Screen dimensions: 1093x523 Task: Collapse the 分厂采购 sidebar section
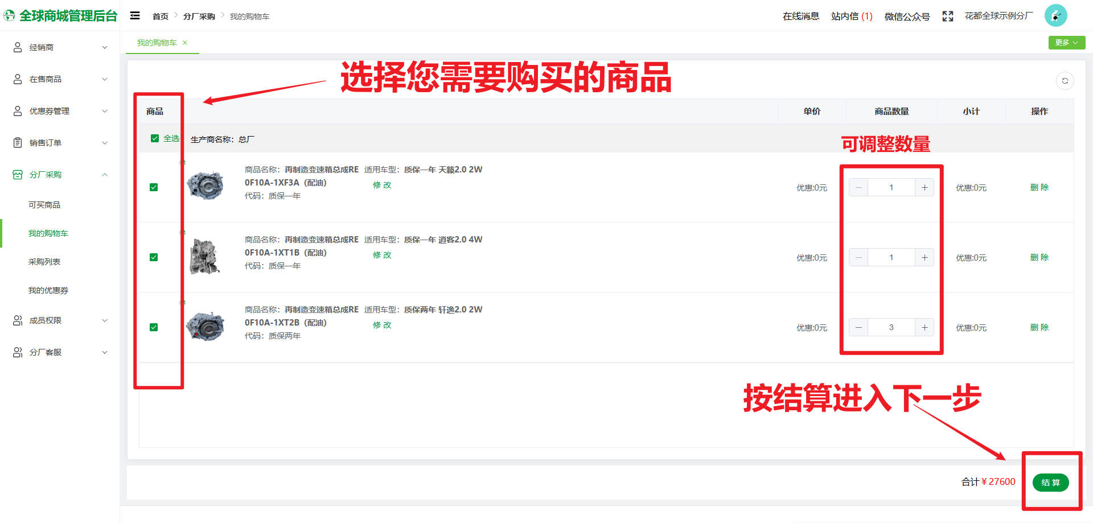coord(60,175)
